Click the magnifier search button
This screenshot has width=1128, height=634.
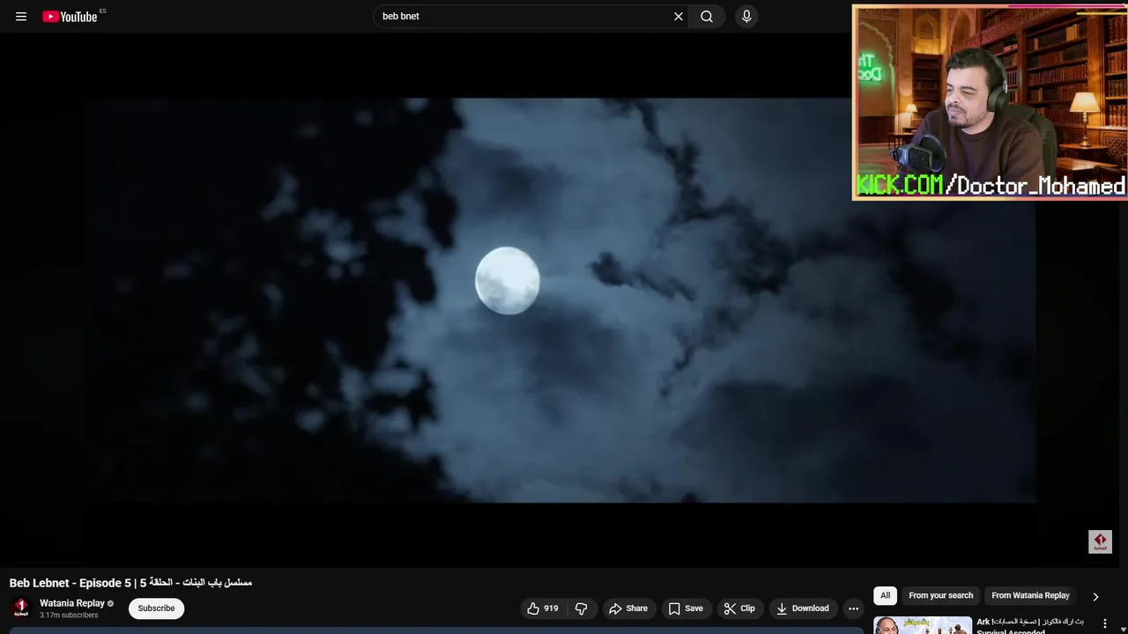[707, 17]
